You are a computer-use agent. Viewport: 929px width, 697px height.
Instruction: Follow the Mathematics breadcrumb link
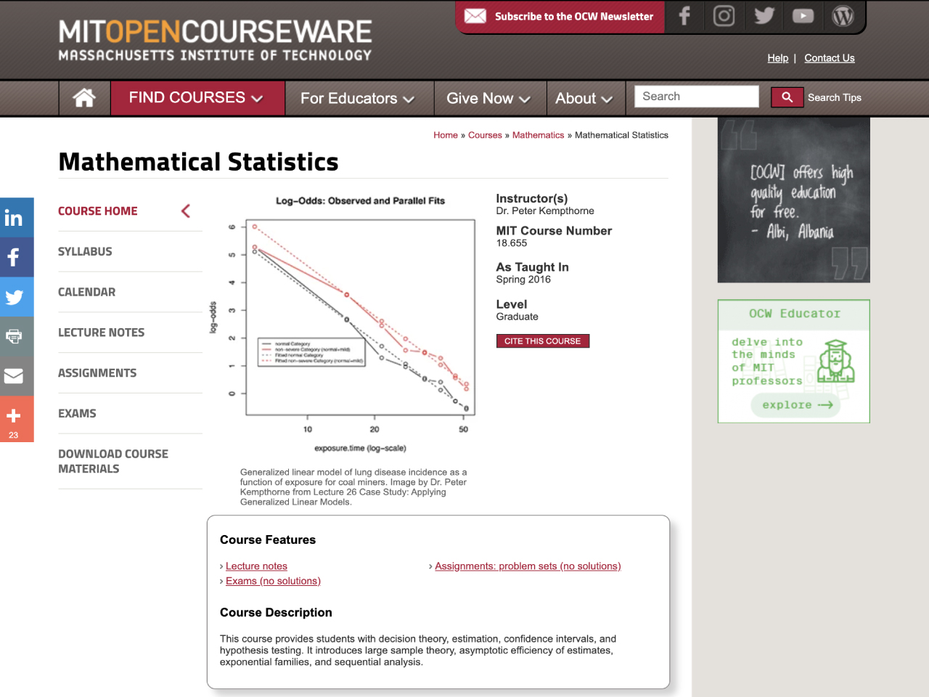click(x=538, y=135)
